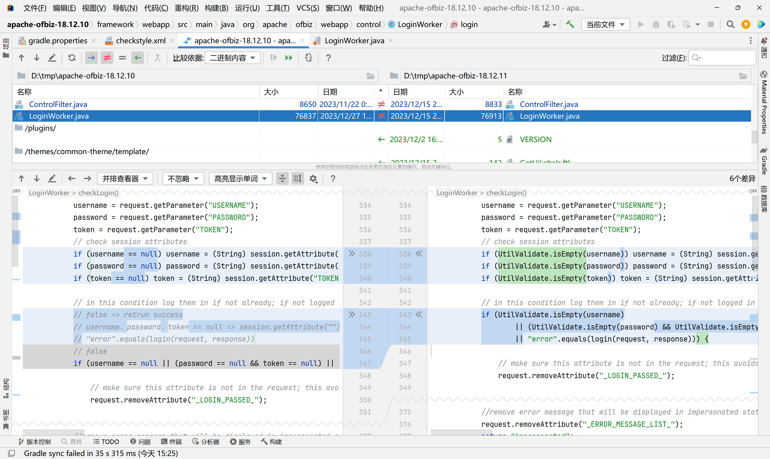Click the Debug bug icon
This screenshot has width=770, height=459.
[x=656, y=24]
